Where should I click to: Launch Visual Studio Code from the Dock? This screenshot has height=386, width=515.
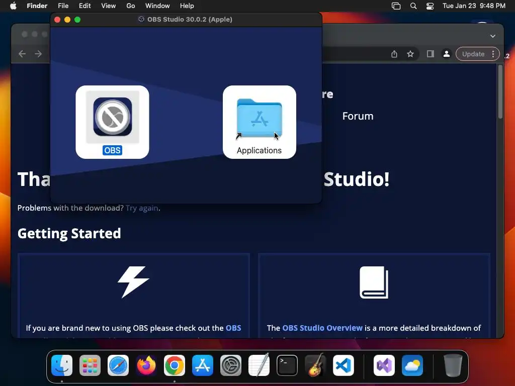tap(343, 365)
